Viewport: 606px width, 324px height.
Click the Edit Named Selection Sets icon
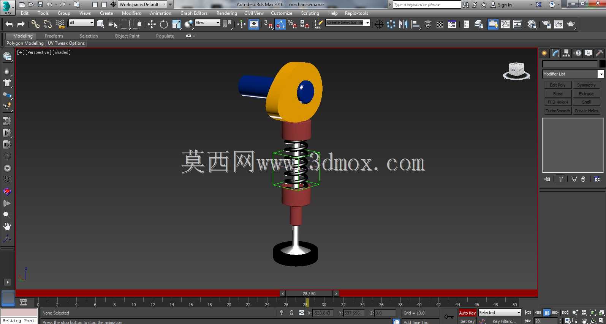tap(318, 24)
